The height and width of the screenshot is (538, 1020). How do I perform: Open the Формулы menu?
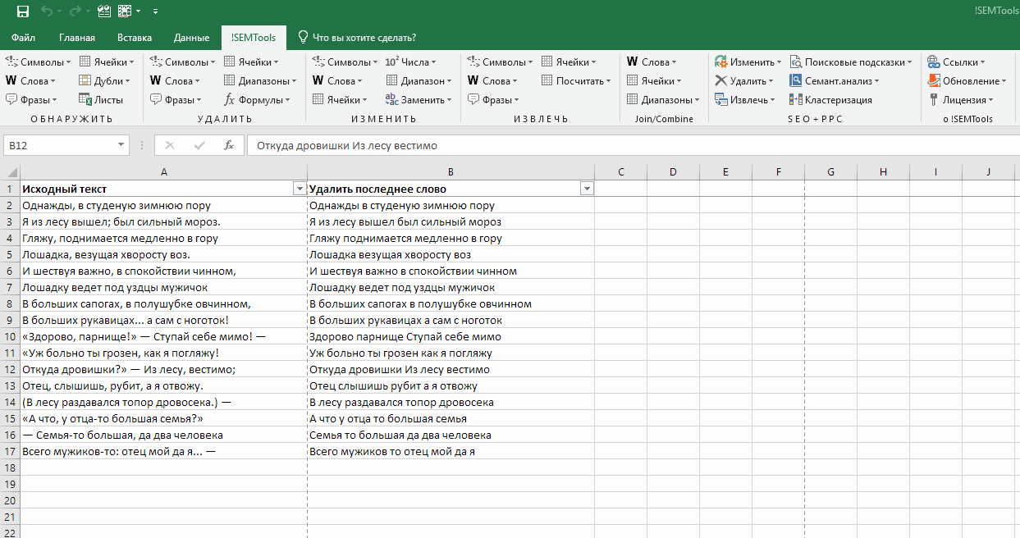[x=257, y=99]
